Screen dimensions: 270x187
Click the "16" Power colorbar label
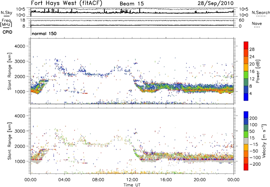252,72
